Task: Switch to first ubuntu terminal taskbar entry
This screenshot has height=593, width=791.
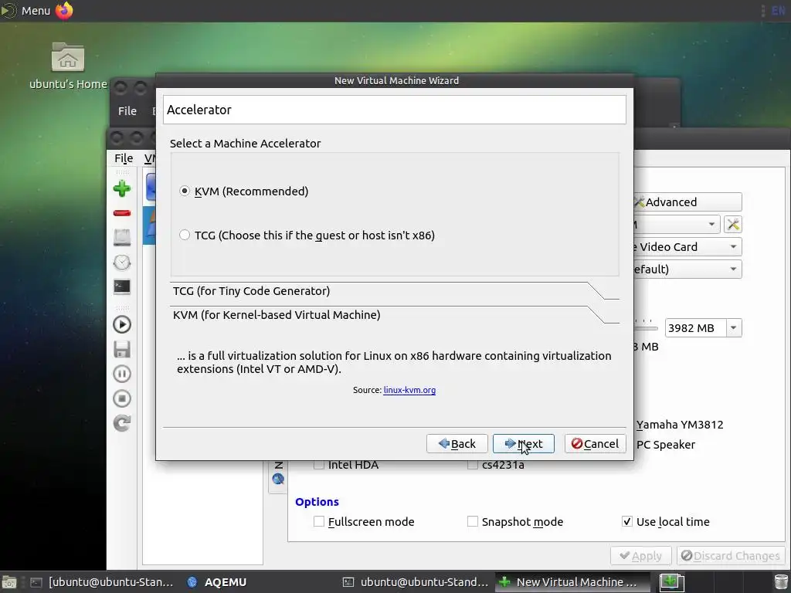Action: pos(103,582)
